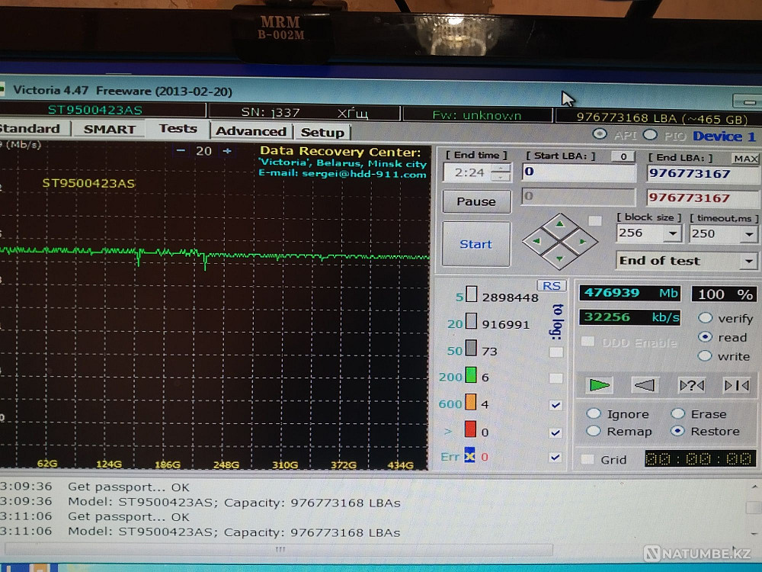762x572 pixels.
Task: Select the API interface radio button
Action: pyautogui.click(x=600, y=133)
